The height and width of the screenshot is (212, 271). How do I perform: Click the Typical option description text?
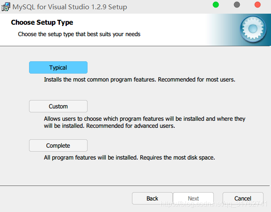point(139,80)
